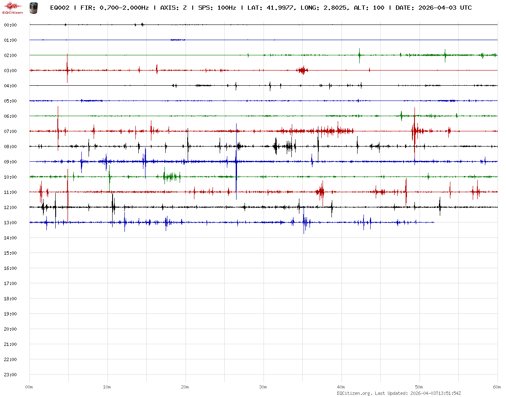Click the FIR 0.700-2.000Hz filter label

tap(114, 8)
